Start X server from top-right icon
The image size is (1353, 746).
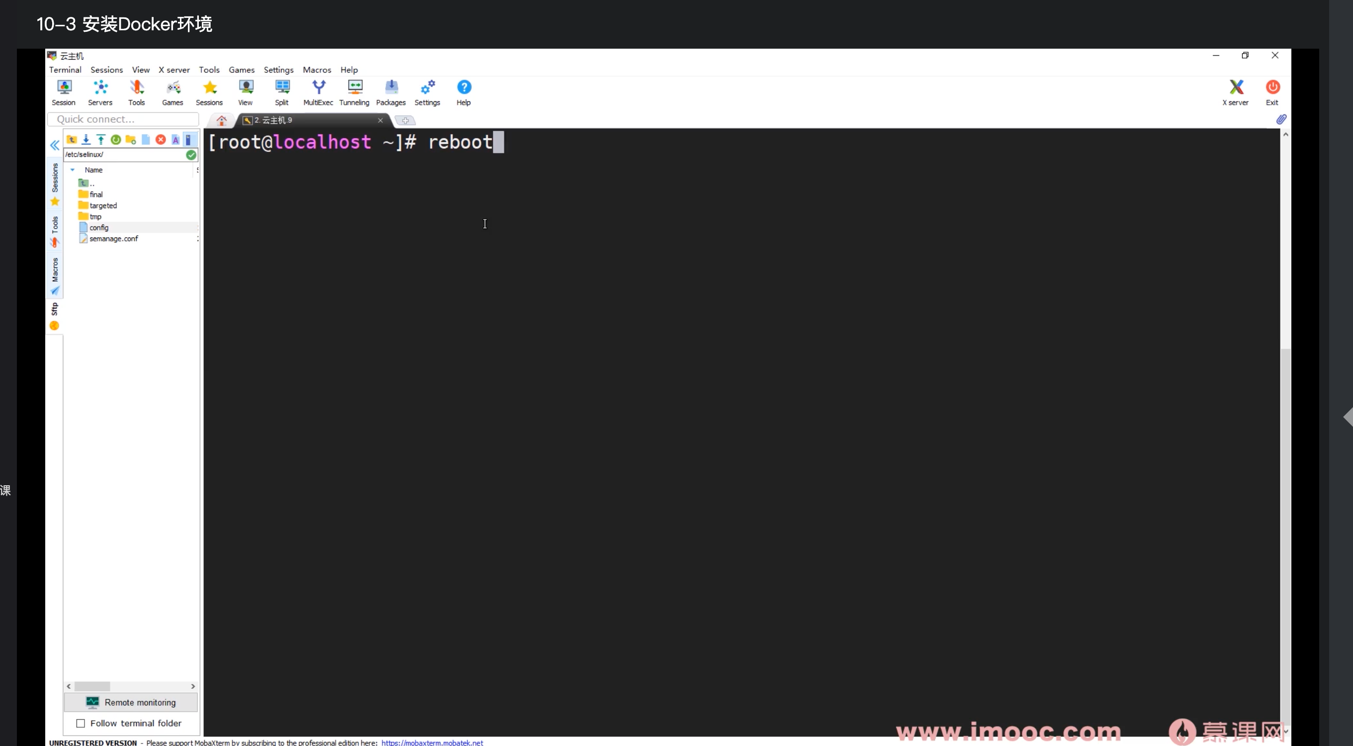pos(1236,92)
